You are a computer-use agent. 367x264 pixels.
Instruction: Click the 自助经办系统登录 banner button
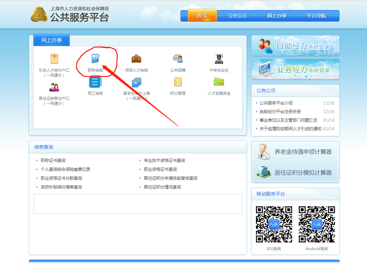click(x=295, y=46)
